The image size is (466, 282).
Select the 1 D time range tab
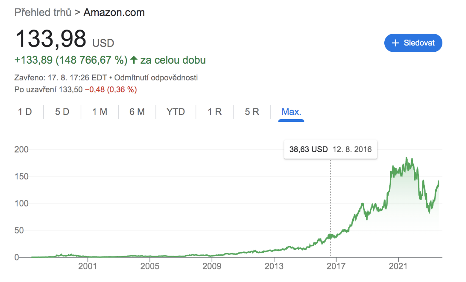pos(25,112)
